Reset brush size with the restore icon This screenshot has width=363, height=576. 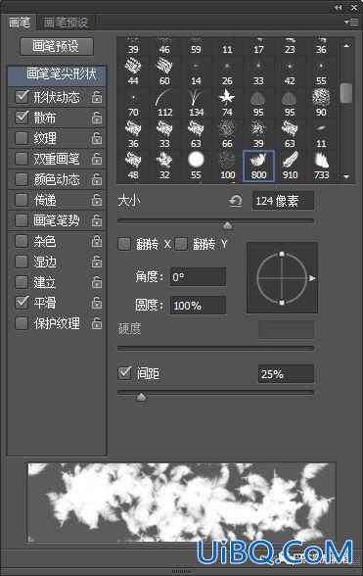235,201
